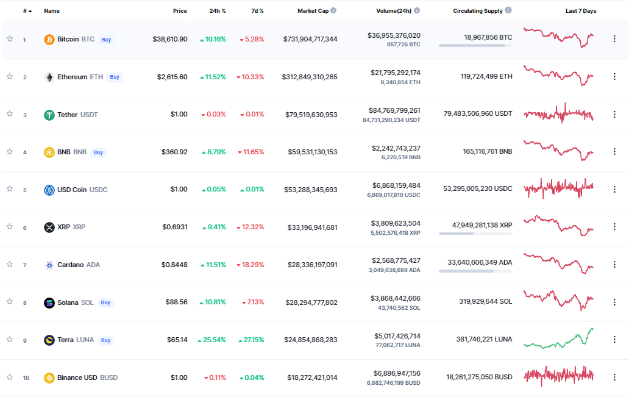Open more options for Binance USD
Screen dimensions: 629x397
tap(614, 377)
